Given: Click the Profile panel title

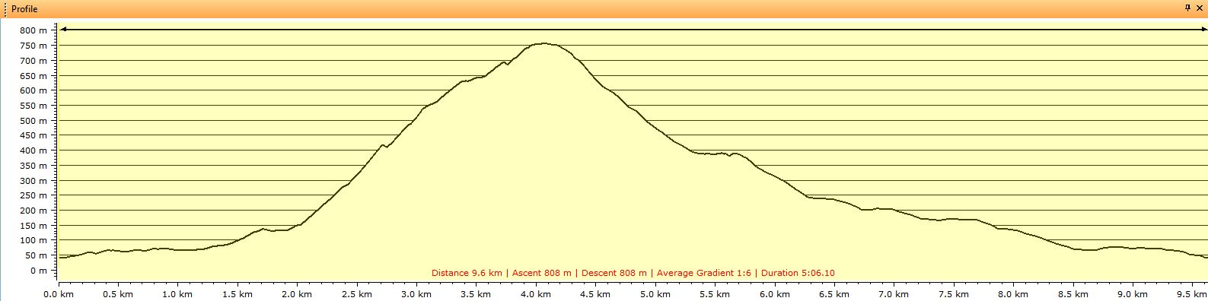Looking at the screenshot, I should point(24,9).
